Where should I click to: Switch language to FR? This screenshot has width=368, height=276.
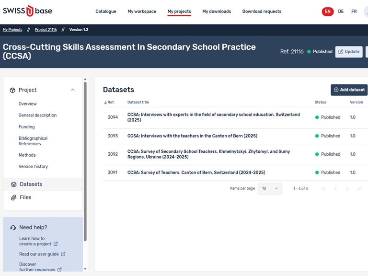coord(354,11)
